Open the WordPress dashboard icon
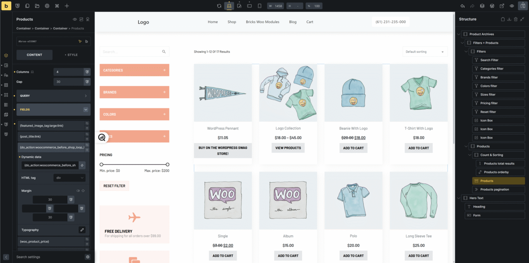Image resolution: width=529 pixels, height=263 pixels. tap(492, 6)
